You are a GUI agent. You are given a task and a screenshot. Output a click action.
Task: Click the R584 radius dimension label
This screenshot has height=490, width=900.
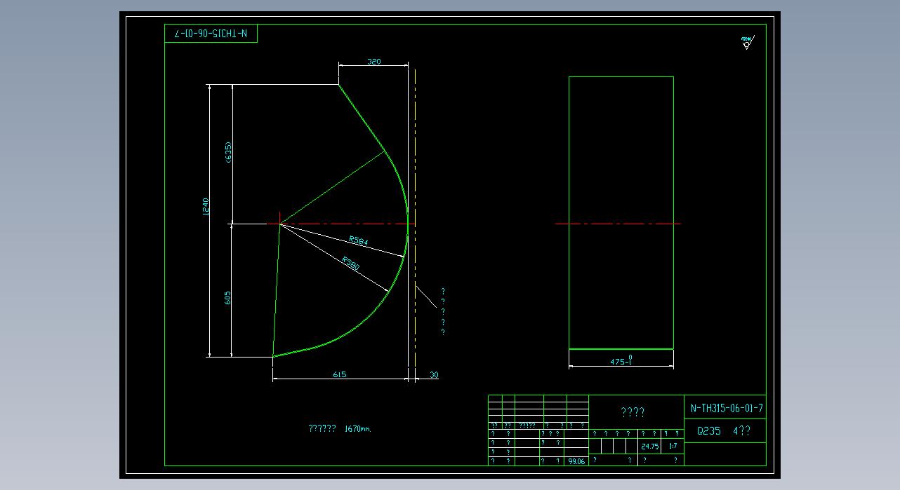pyautogui.click(x=358, y=241)
